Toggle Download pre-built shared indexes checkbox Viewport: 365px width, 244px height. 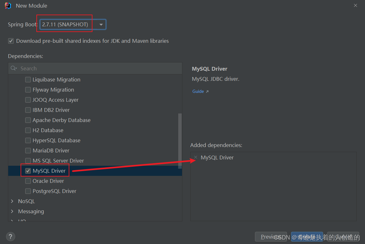[11, 41]
